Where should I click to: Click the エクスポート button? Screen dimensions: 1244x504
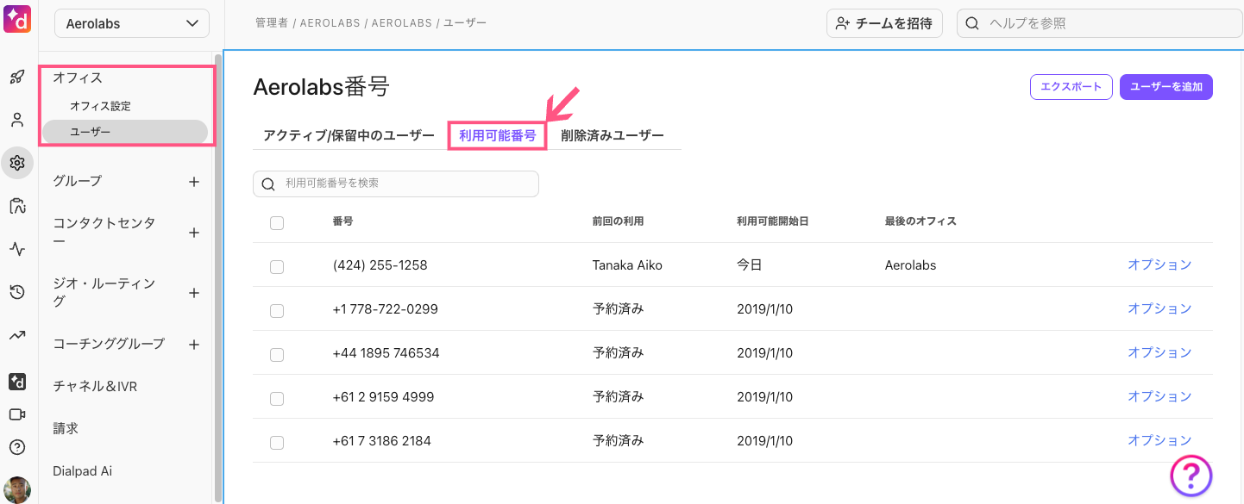tap(1071, 87)
